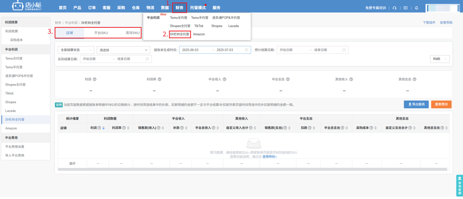Sort table by 其他总支出 column arrows
Image resolution: width=463 pixels, height=199 pixels.
click(x=447, y=128)
